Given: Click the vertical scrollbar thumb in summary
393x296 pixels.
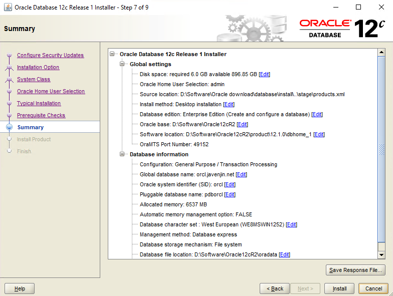Looking at the screenshot, I should coord(381,149).
